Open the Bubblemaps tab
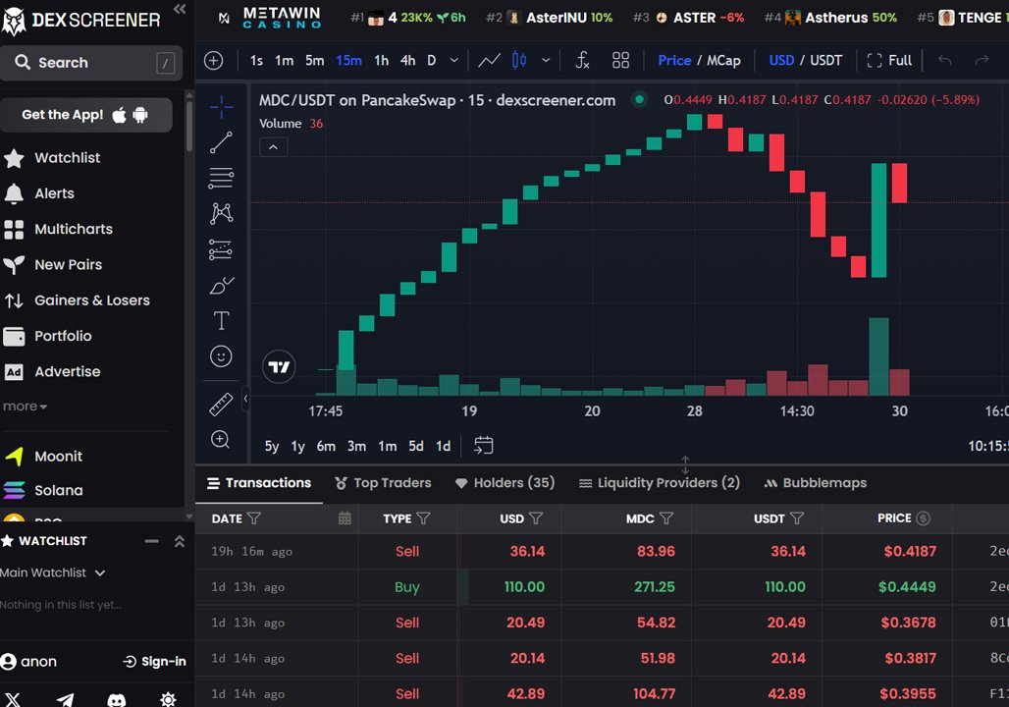1009x707 pixels. pyautogui.click(x=816, y=482)
